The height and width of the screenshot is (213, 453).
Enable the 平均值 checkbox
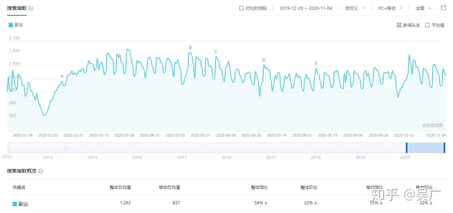click(427, 25)
